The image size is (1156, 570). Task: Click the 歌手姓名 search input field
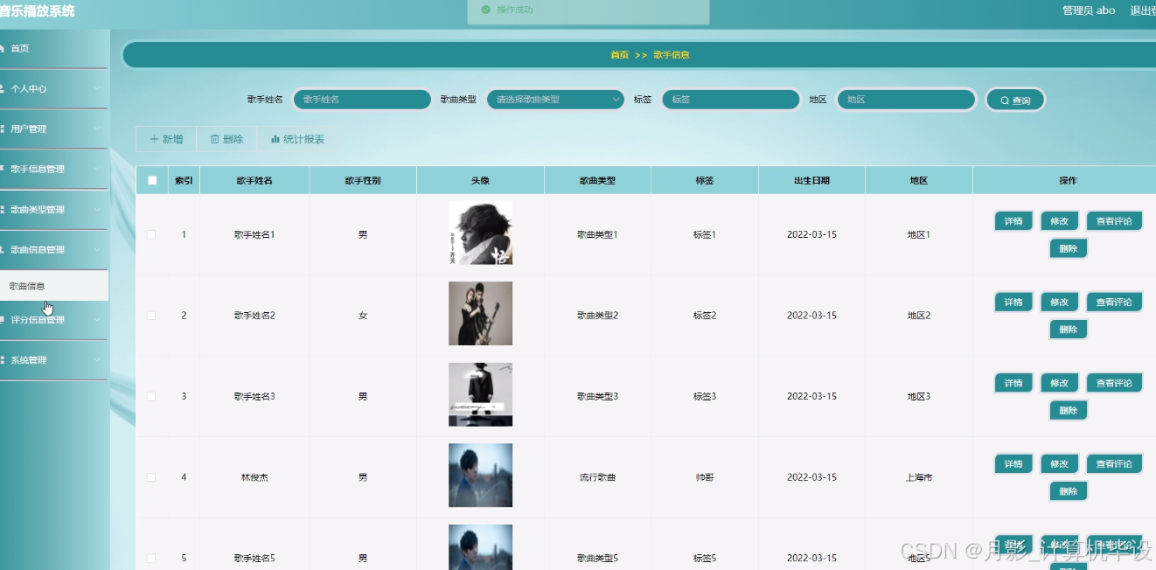pos(361,99)
